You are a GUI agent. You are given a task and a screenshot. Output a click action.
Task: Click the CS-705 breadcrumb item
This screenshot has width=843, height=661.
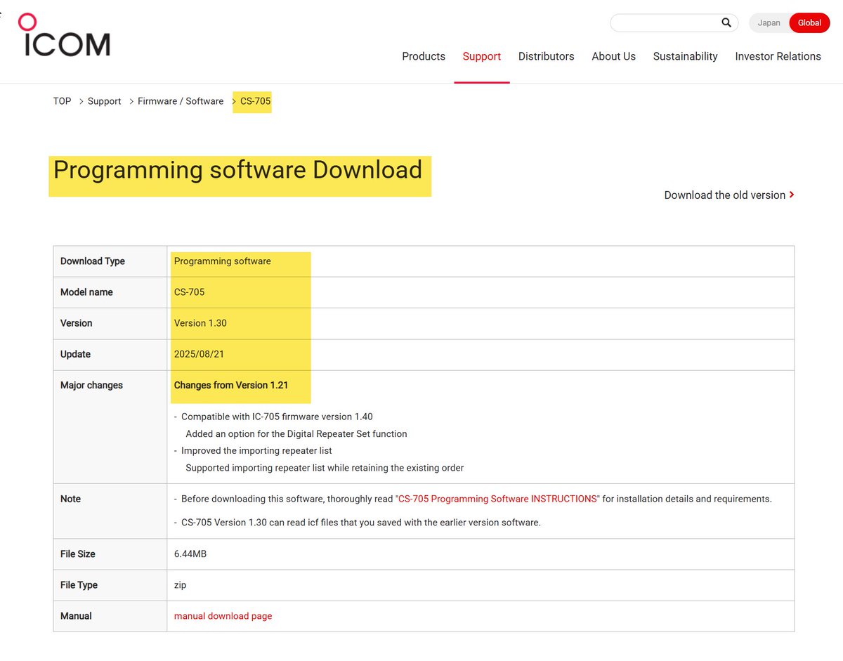(x=255, y=101)
